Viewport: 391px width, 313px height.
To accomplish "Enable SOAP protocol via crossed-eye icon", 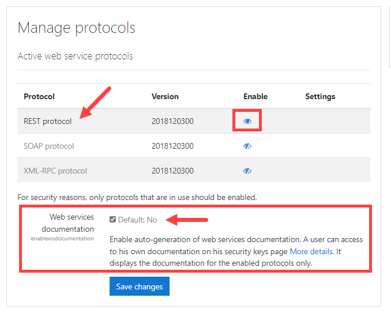I will (247, 146).
